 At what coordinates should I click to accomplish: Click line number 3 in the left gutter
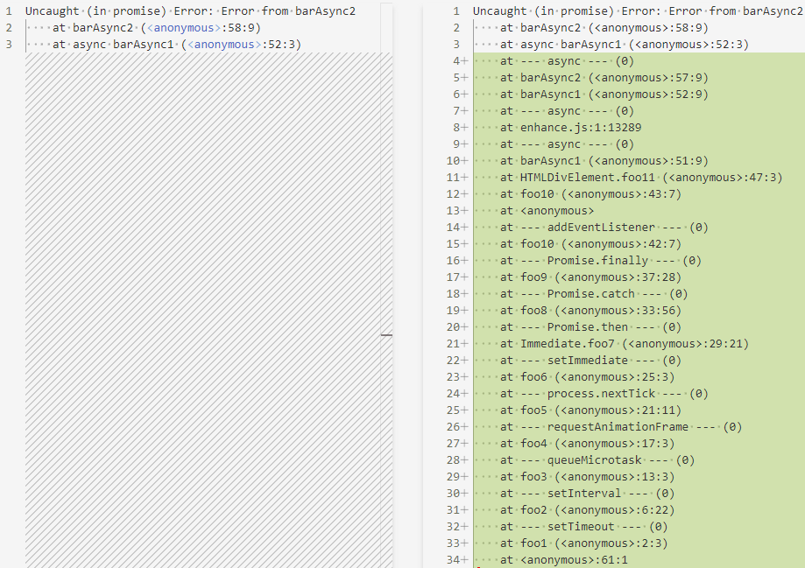tap(7, 45)
